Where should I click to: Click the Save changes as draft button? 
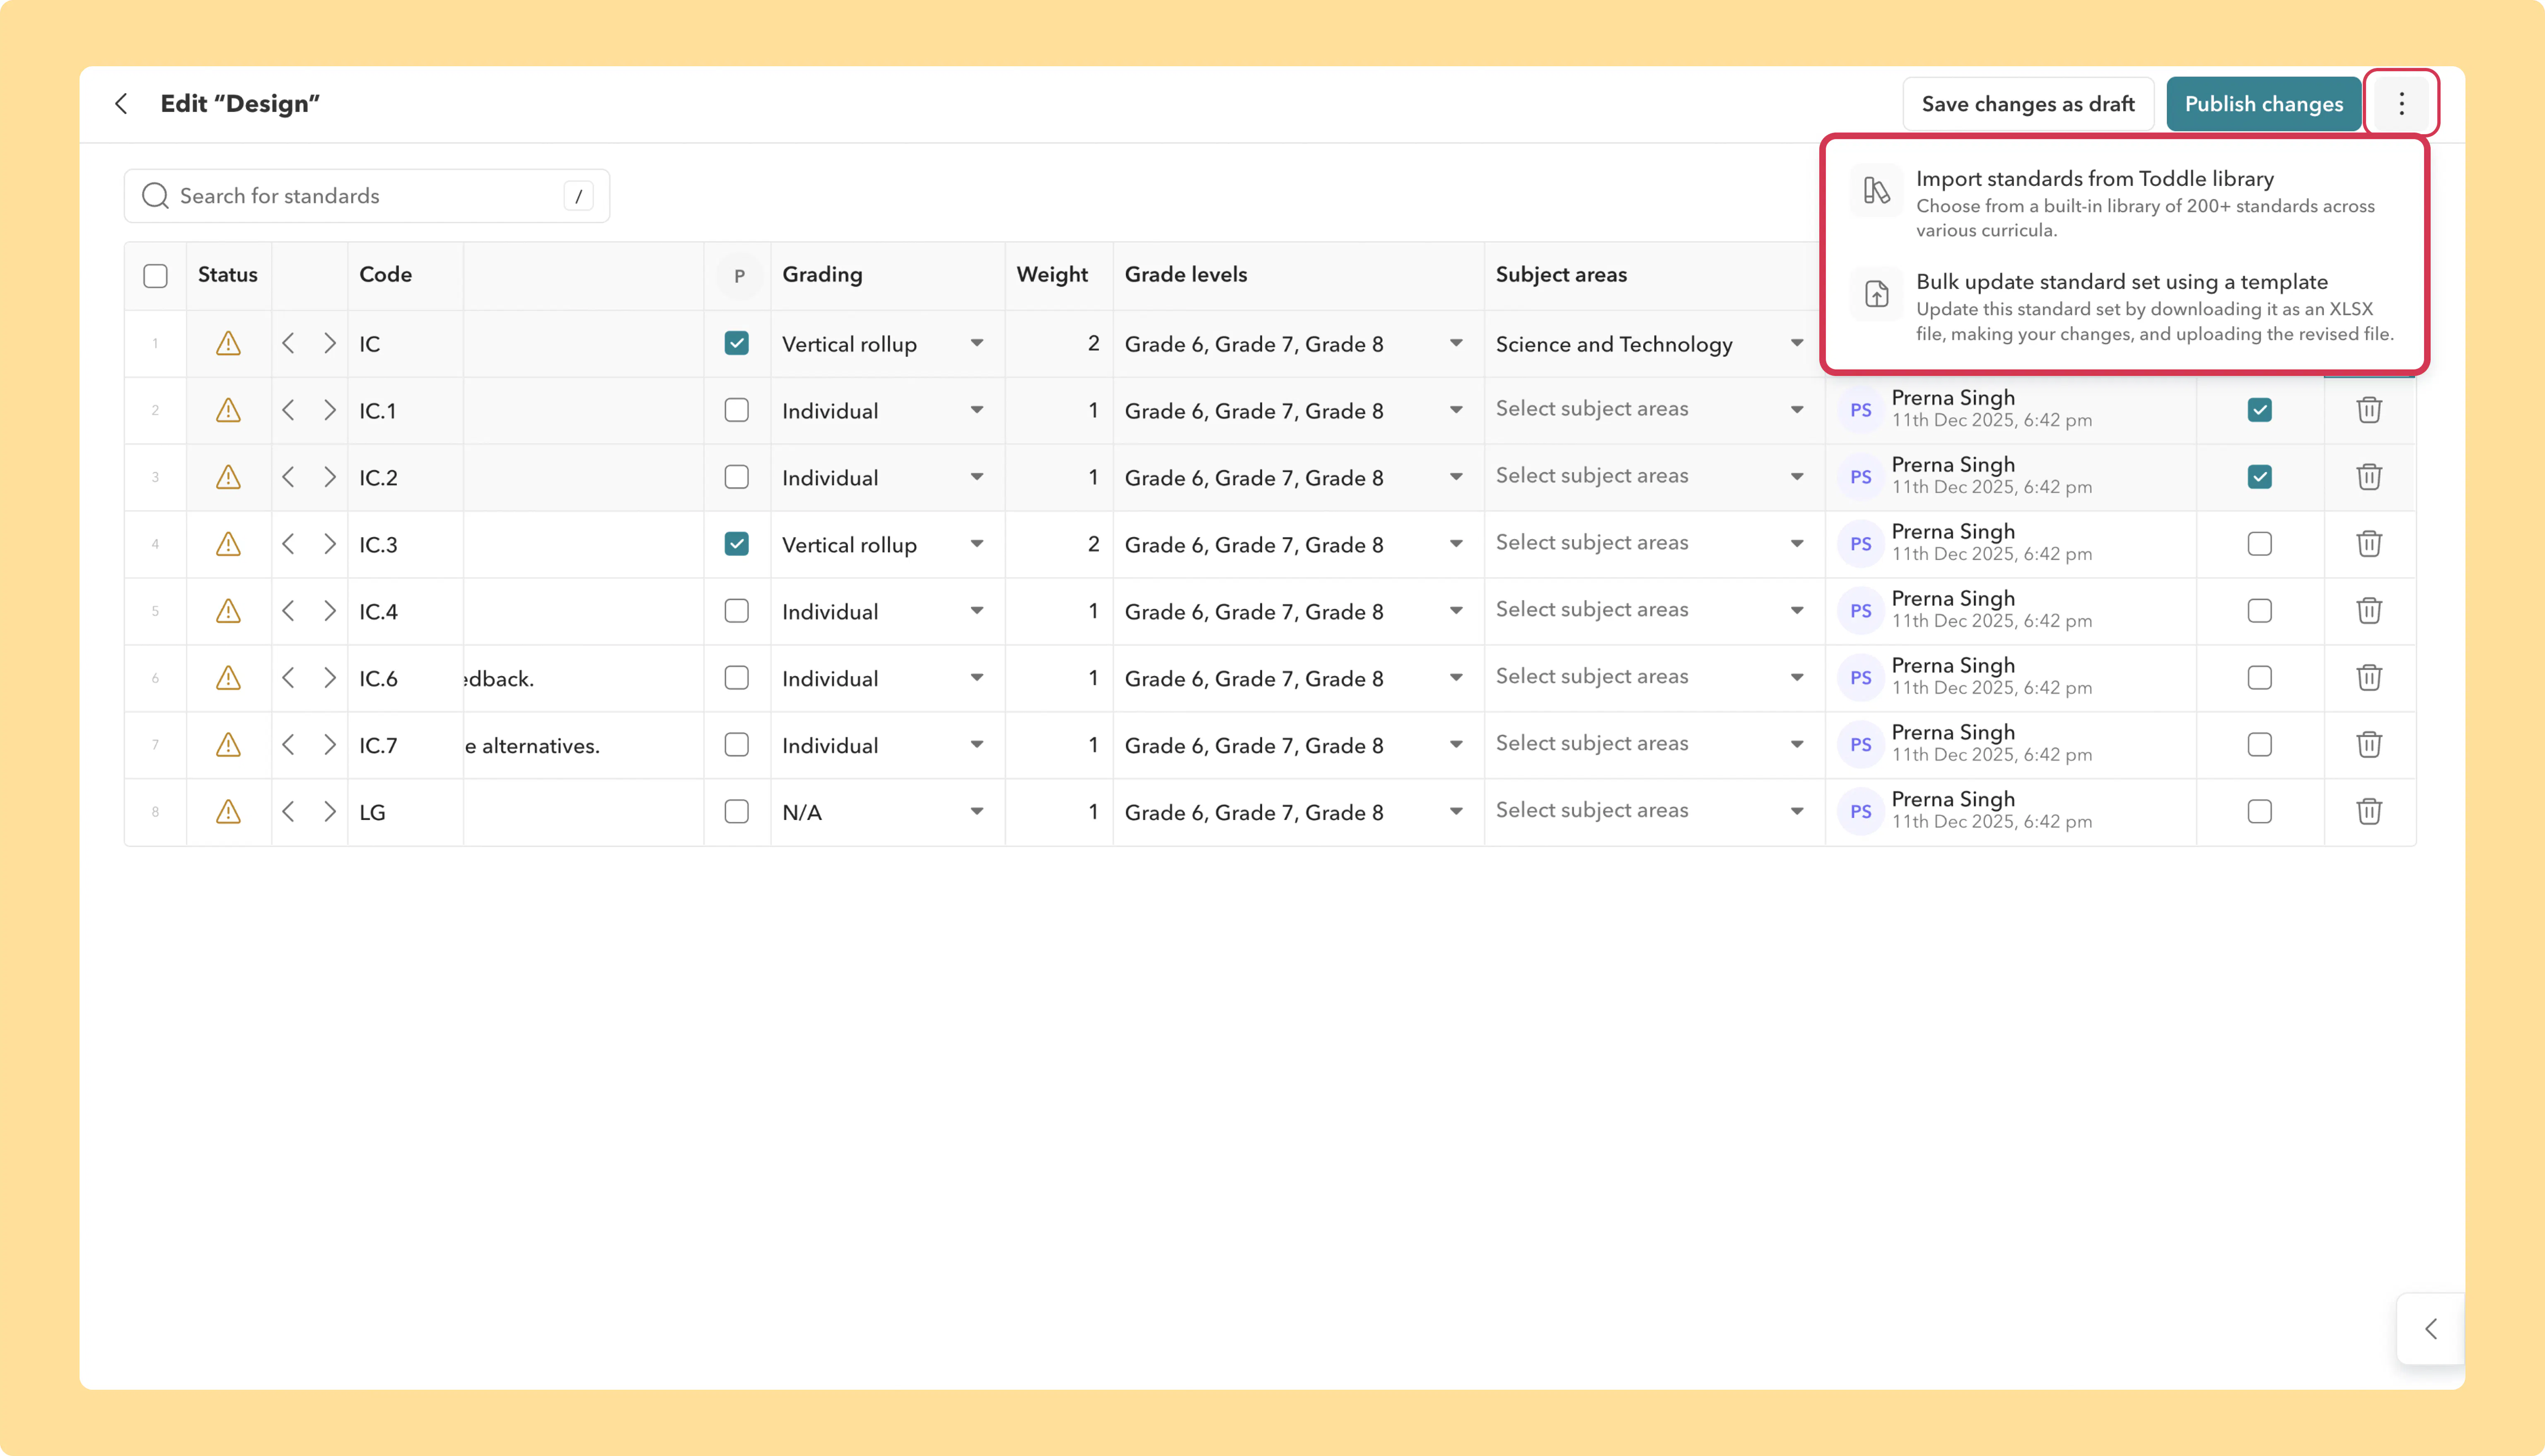tap(2028, 104)
